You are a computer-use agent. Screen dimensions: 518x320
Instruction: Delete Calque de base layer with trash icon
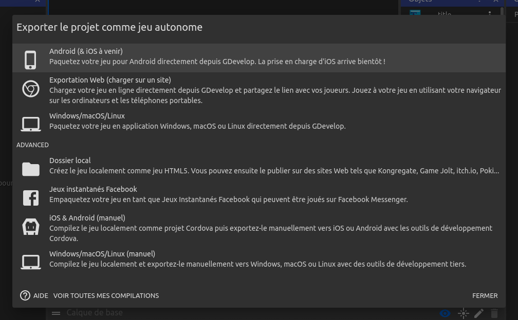[494, 313]
